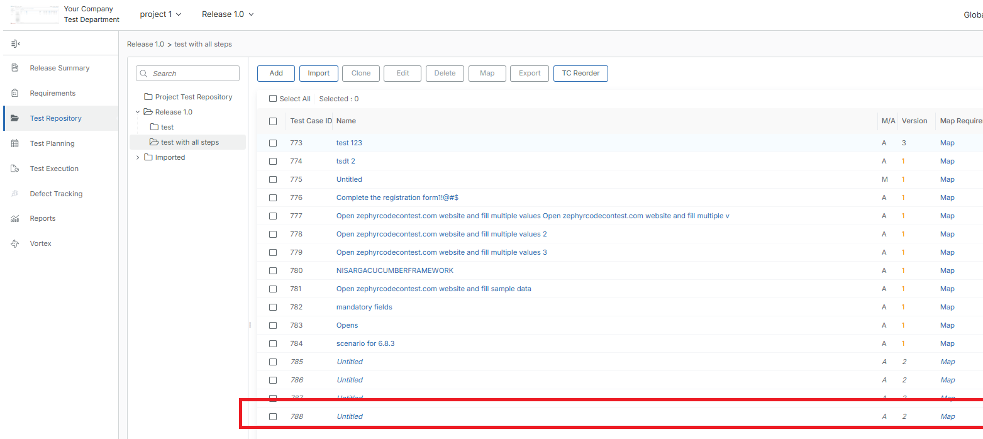Click the Defect Tracking bug icon
The image size is (983, 439).
pyautogui.click(x=15, y=194)
